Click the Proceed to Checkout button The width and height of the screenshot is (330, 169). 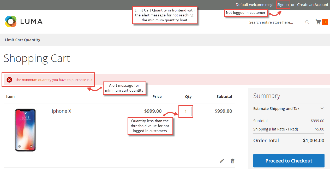pos(289,161)
